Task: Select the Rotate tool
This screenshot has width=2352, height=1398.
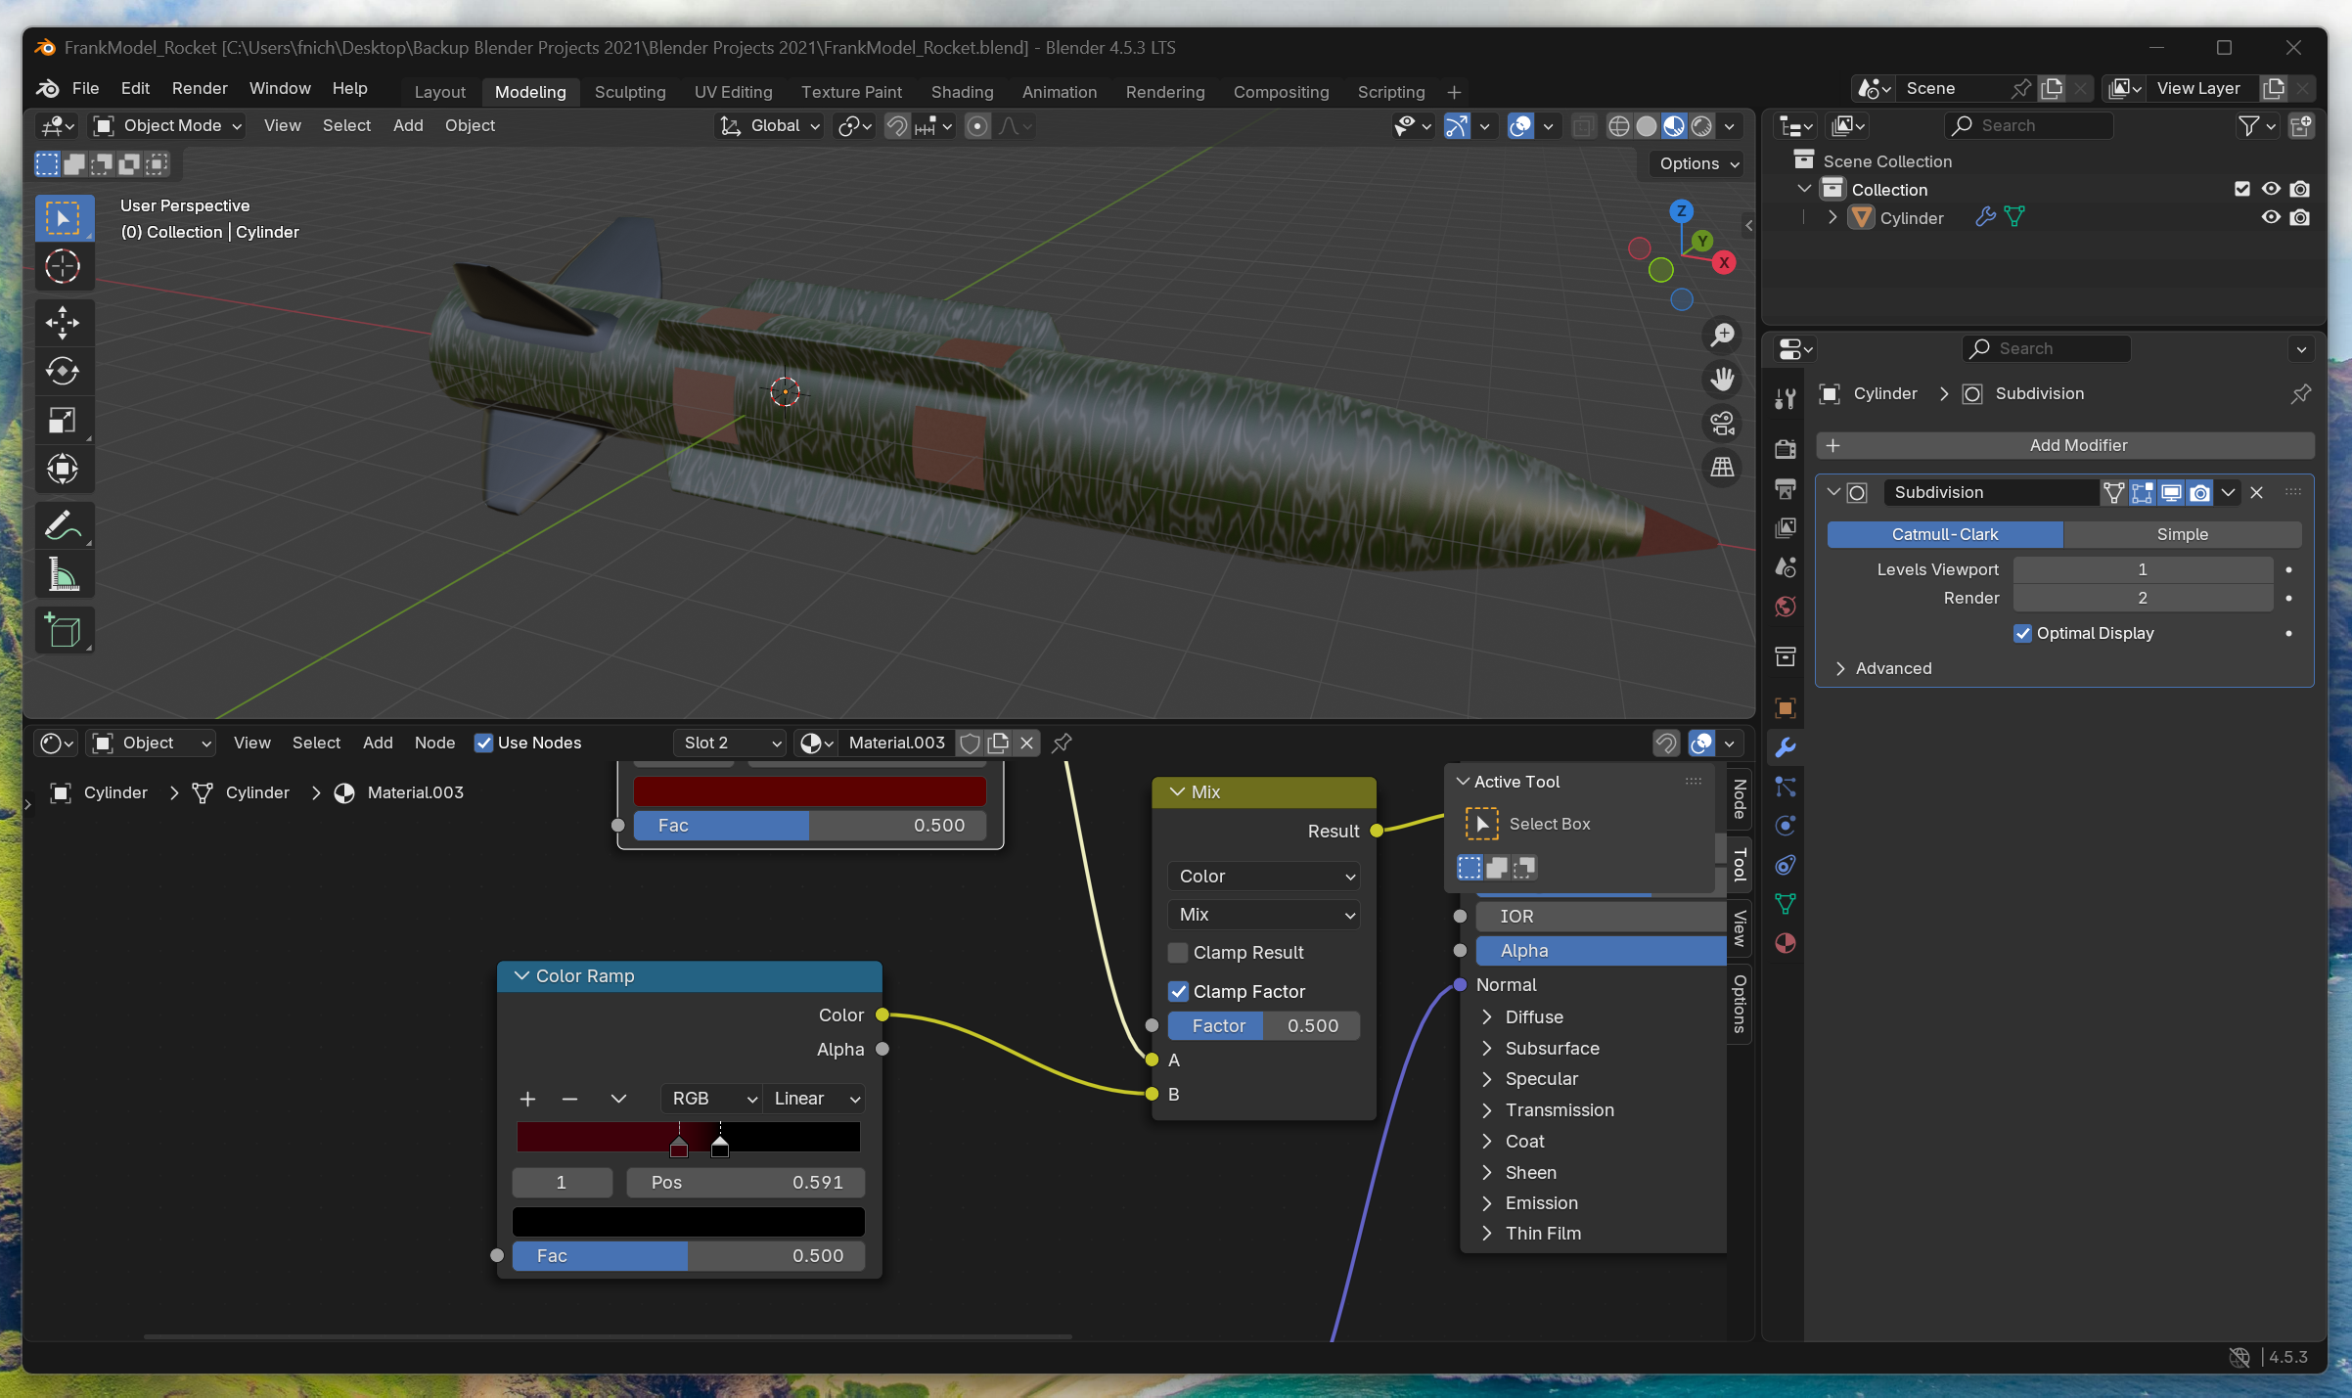Action: [63, 371]
